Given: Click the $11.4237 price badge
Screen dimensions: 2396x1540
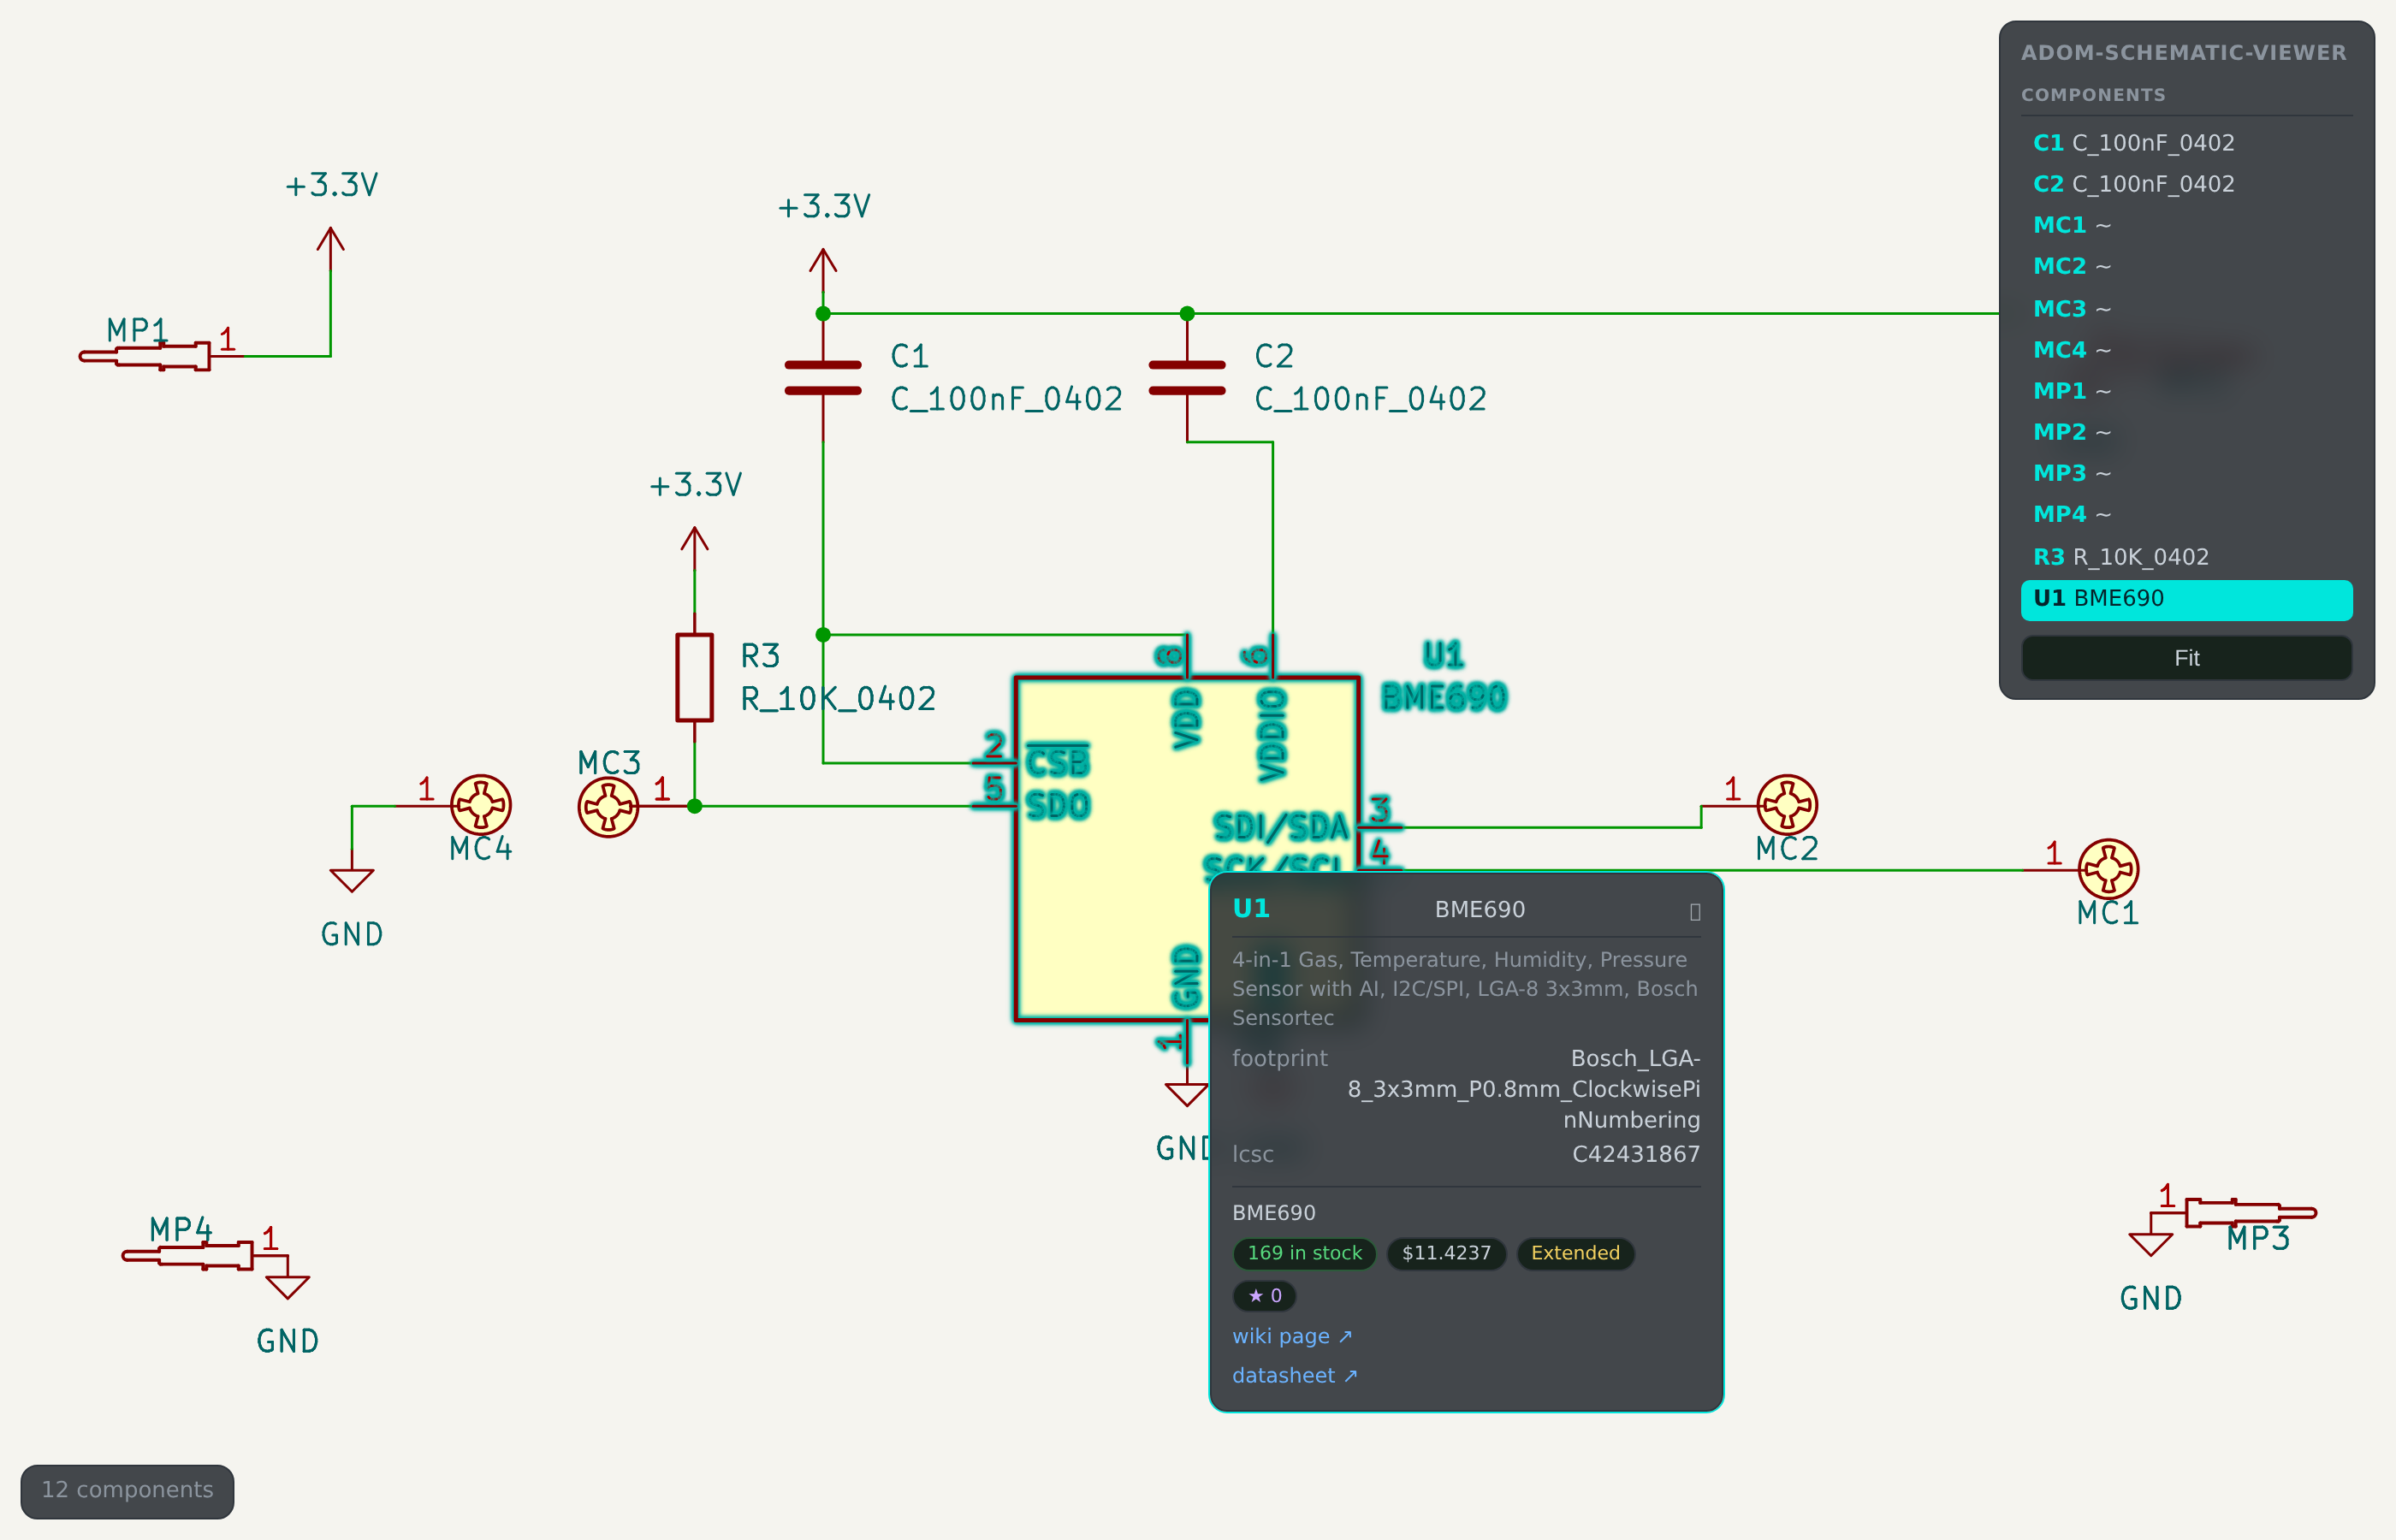Looking at the screenshot, I should (1446, 1253).
